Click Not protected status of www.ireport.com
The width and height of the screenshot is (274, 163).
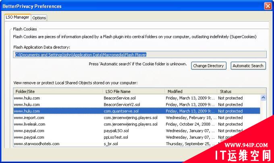(230, 118)
